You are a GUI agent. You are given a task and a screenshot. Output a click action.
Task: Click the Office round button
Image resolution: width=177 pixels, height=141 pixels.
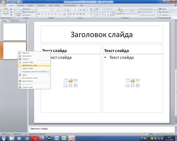point(3,3)
